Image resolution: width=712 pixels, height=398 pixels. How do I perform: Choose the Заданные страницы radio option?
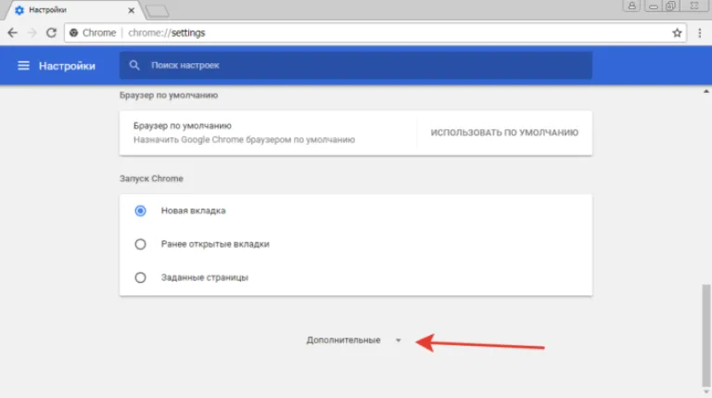click(140, 277)
